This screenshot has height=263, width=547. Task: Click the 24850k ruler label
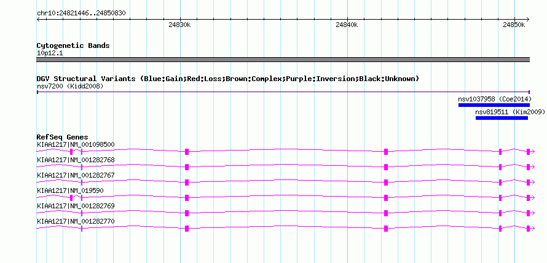tap(514, 25)
